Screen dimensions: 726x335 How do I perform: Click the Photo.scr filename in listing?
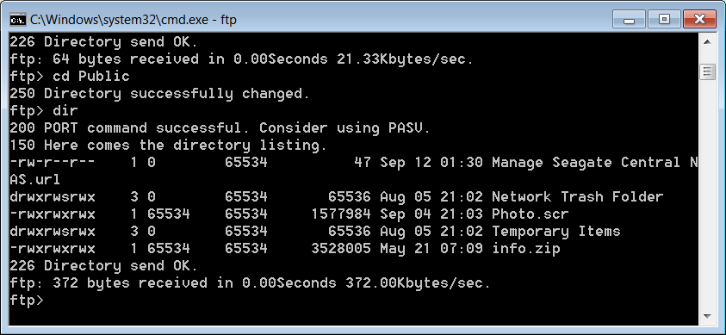530,214
